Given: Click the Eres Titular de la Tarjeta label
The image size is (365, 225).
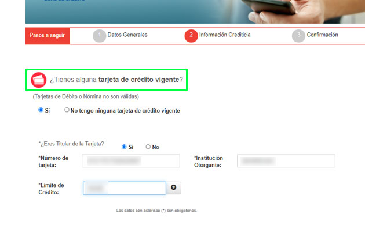Looking at the screenshot, I should (71, 144).
